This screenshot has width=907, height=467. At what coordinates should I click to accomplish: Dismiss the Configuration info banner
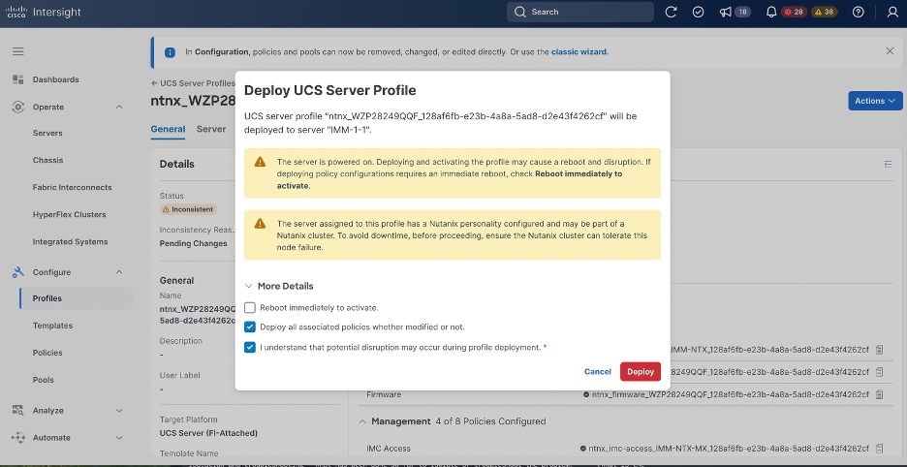[x=890, y=51]
